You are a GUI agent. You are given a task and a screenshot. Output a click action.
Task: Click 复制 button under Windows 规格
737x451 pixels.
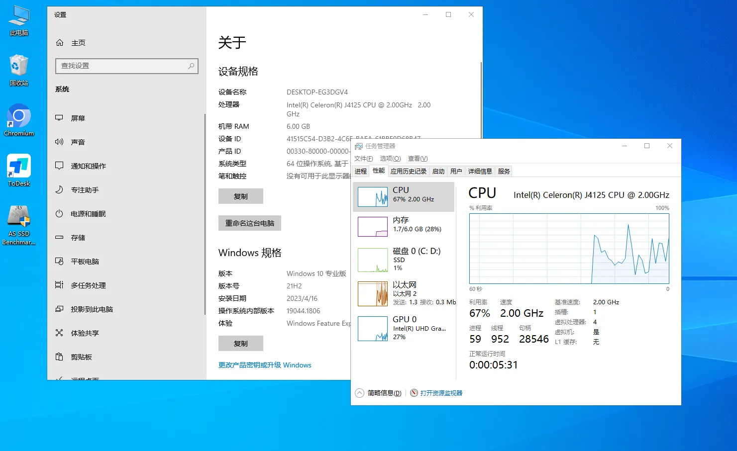point(241,344)
